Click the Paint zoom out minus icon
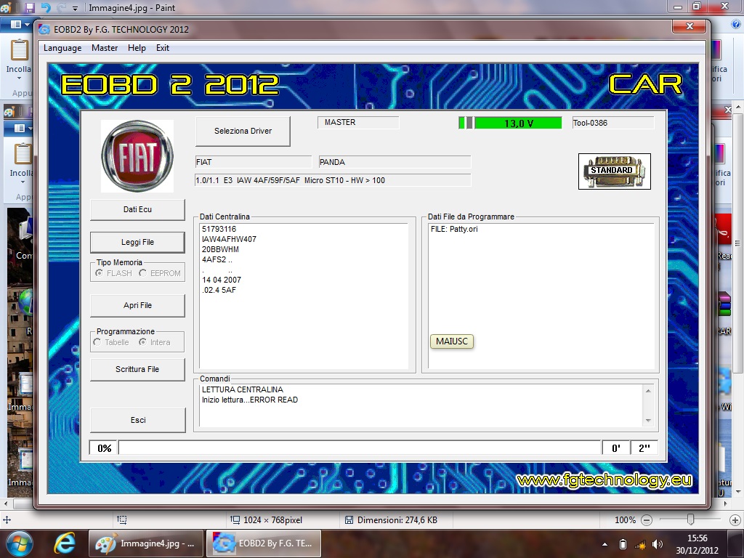This screenshot has height=558, width=744. click(646, 520)
